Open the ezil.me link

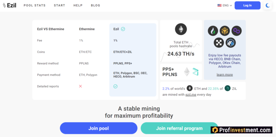(191, 95)
